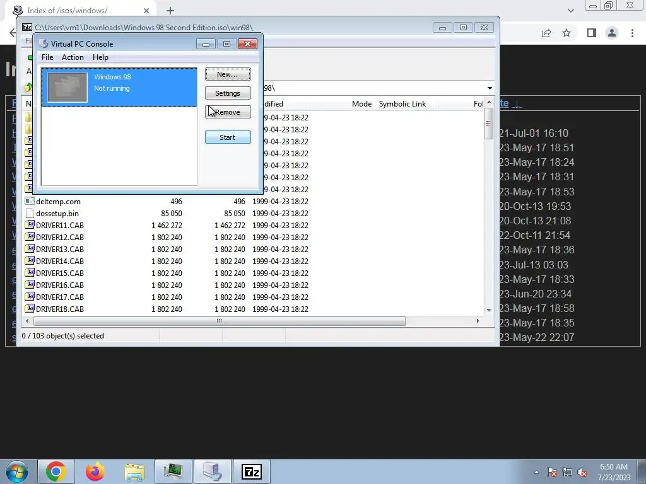Click the horizontal scrollbar right arrow in 7-Zip

[x=478, y=321]
